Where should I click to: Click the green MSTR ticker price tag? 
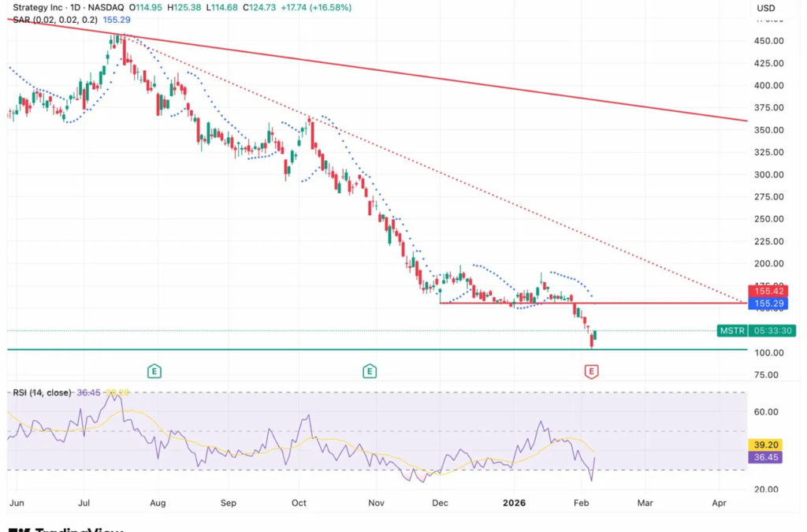click(x=732, y=331)
